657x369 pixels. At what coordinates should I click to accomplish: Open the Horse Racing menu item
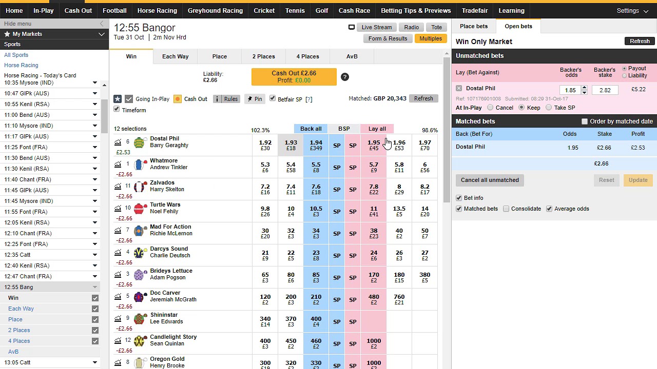tap(157, 10)
